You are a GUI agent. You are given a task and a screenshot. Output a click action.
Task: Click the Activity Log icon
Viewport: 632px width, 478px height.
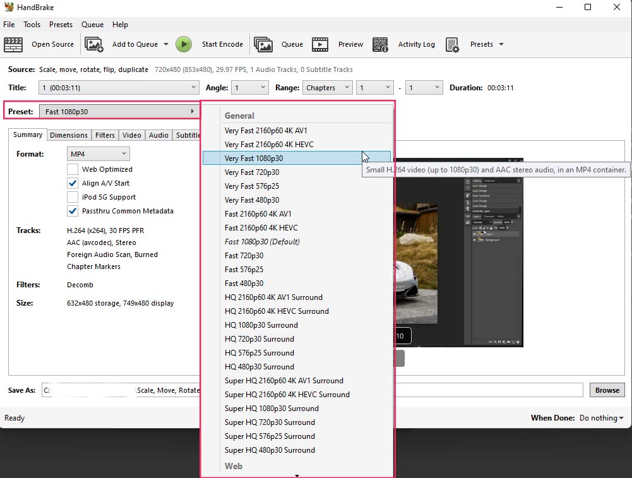click(380, 44)
